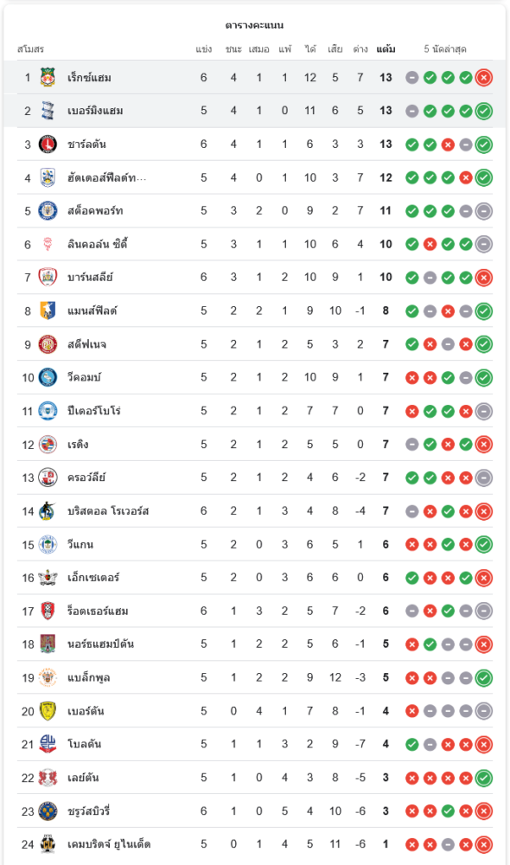
Task: Click the Lincoln City crest in row 6
Action: (x=48, y=244)
